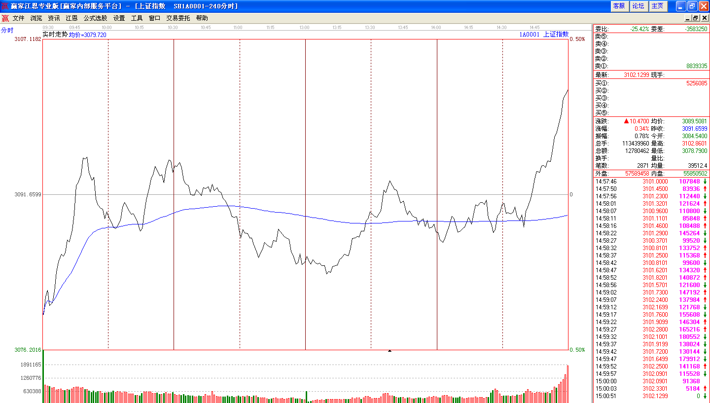
Task: Select the 14:57:46 tick row
Action: click(x=651, y=182)
